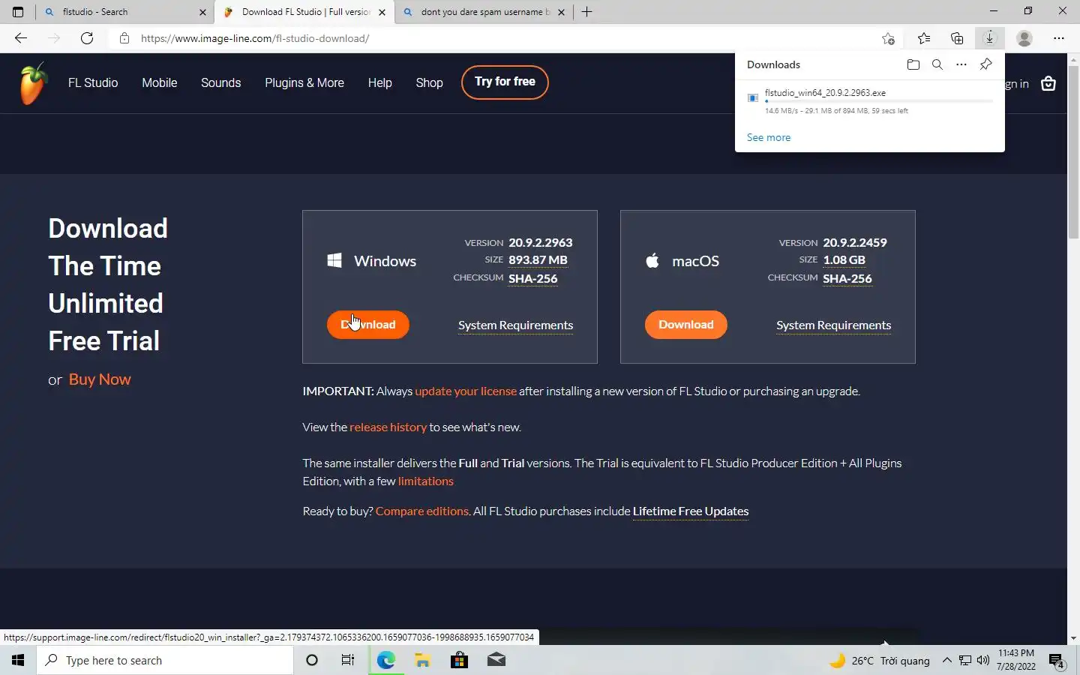
Task: Open the Sounds nav menu
Action: (x=220, y=82)
